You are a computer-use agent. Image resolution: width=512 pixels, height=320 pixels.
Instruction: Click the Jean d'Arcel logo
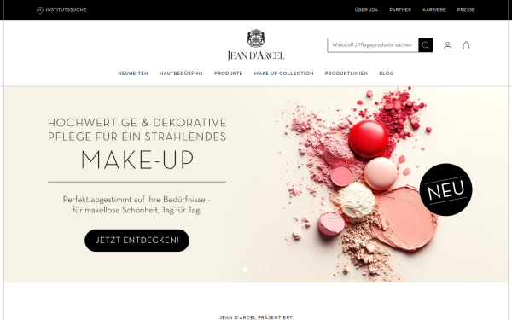(256, 44)
